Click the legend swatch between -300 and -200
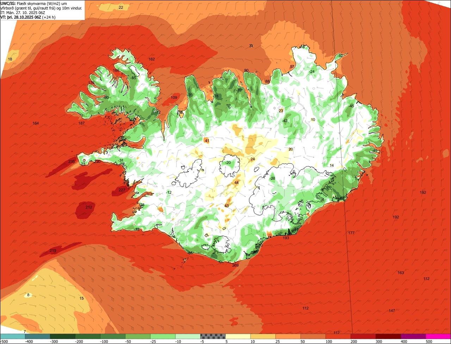Screen dimensions: 451x344 [62, 336]
